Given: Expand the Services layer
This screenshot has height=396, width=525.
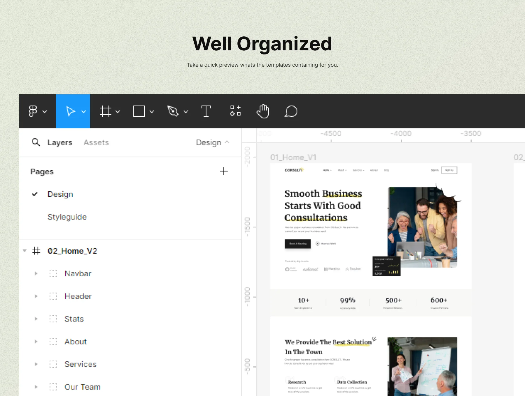Looking at the screenshot, I should tap(36, 364).
